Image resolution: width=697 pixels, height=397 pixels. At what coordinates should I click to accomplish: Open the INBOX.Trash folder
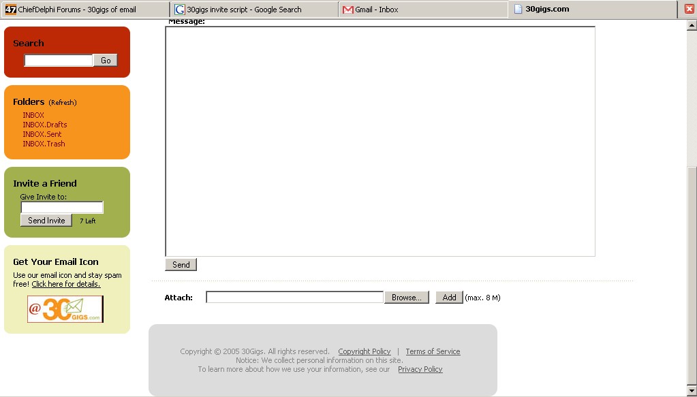pyautogui.click(x=44, y=144)
